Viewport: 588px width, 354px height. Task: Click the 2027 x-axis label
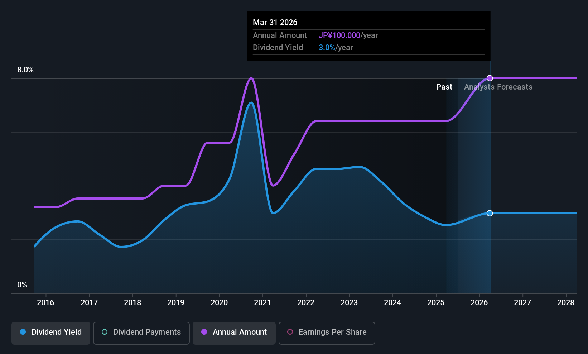coord(522,303)
